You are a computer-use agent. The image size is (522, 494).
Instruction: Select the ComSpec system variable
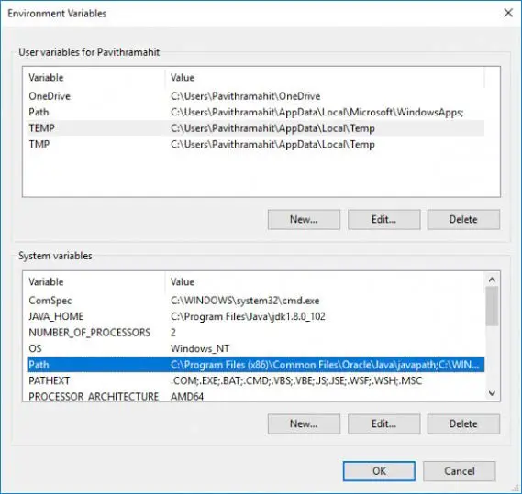pyautogui.click(x=255, y=301)
